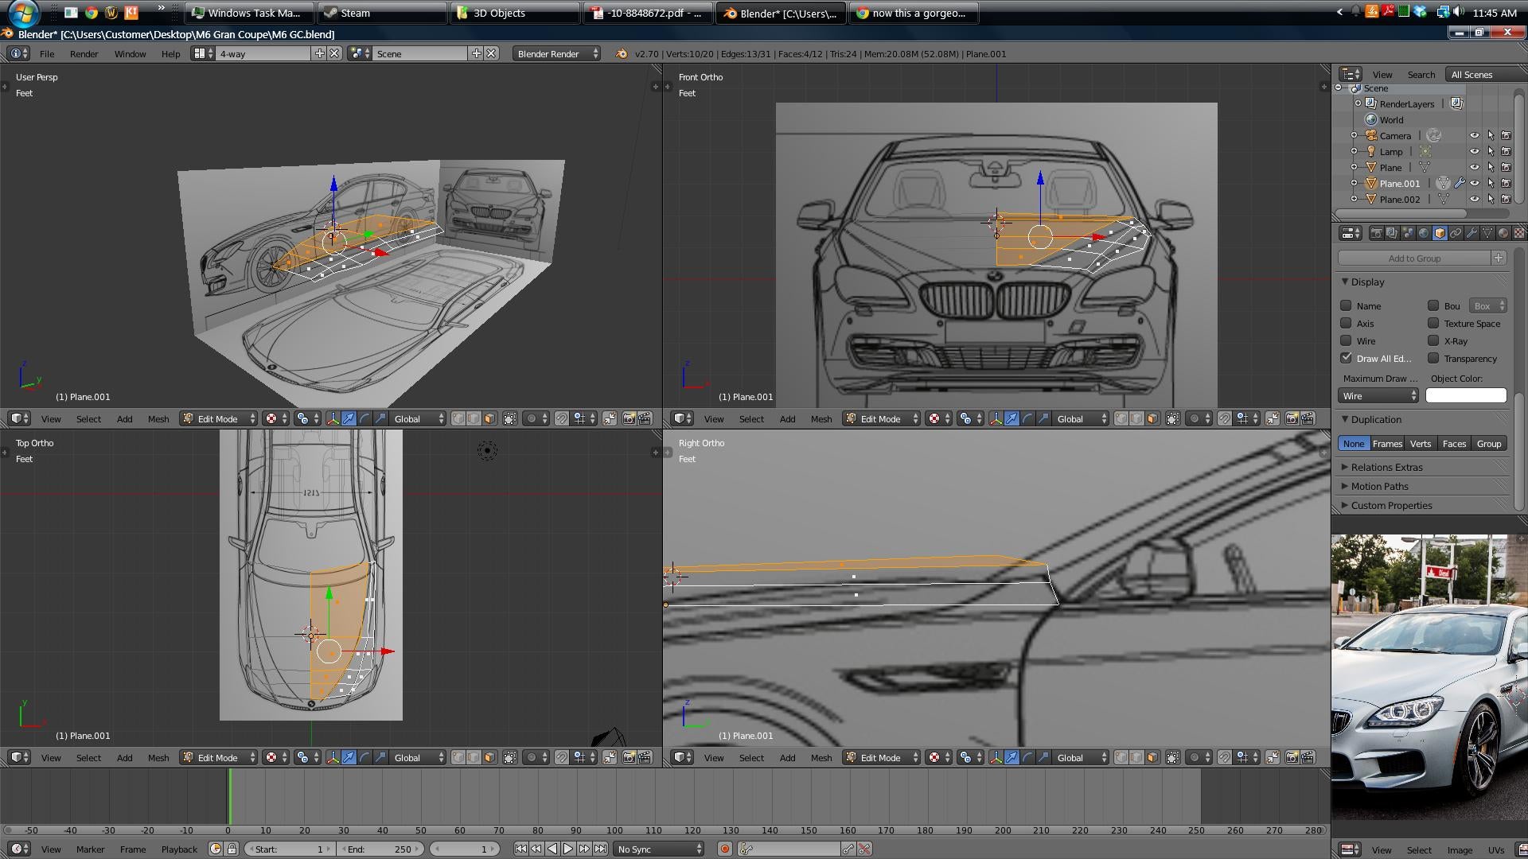
Task: Hide Plane.002 using its eye icon
Action: point(1475,199)
